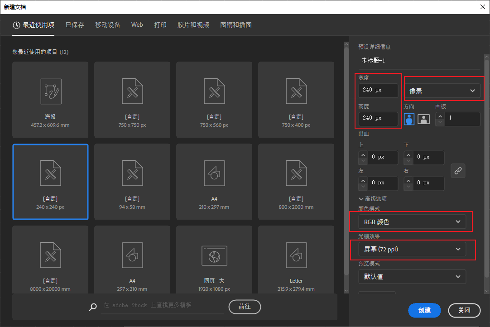Pick the A4 210 x 297 mm preset
Screen dimensions: 490x327
[214, 182]
